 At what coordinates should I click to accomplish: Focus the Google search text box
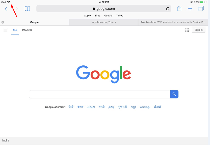point(100,94)
